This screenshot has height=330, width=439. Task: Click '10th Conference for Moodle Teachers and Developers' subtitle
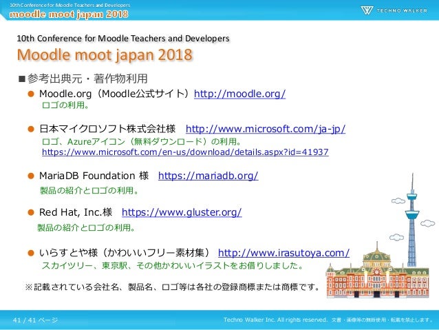[123, 39]
